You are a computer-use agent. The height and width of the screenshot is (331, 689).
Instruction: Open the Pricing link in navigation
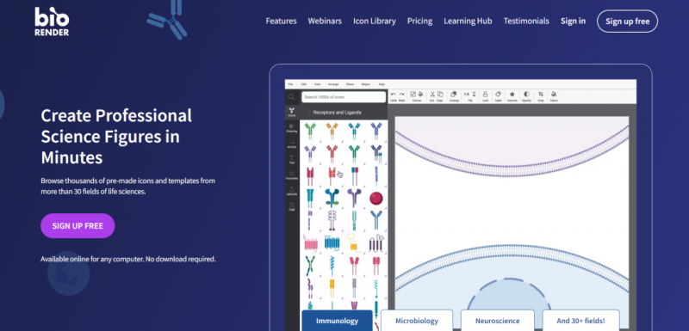pyautogui.click(x=419, y=21)
